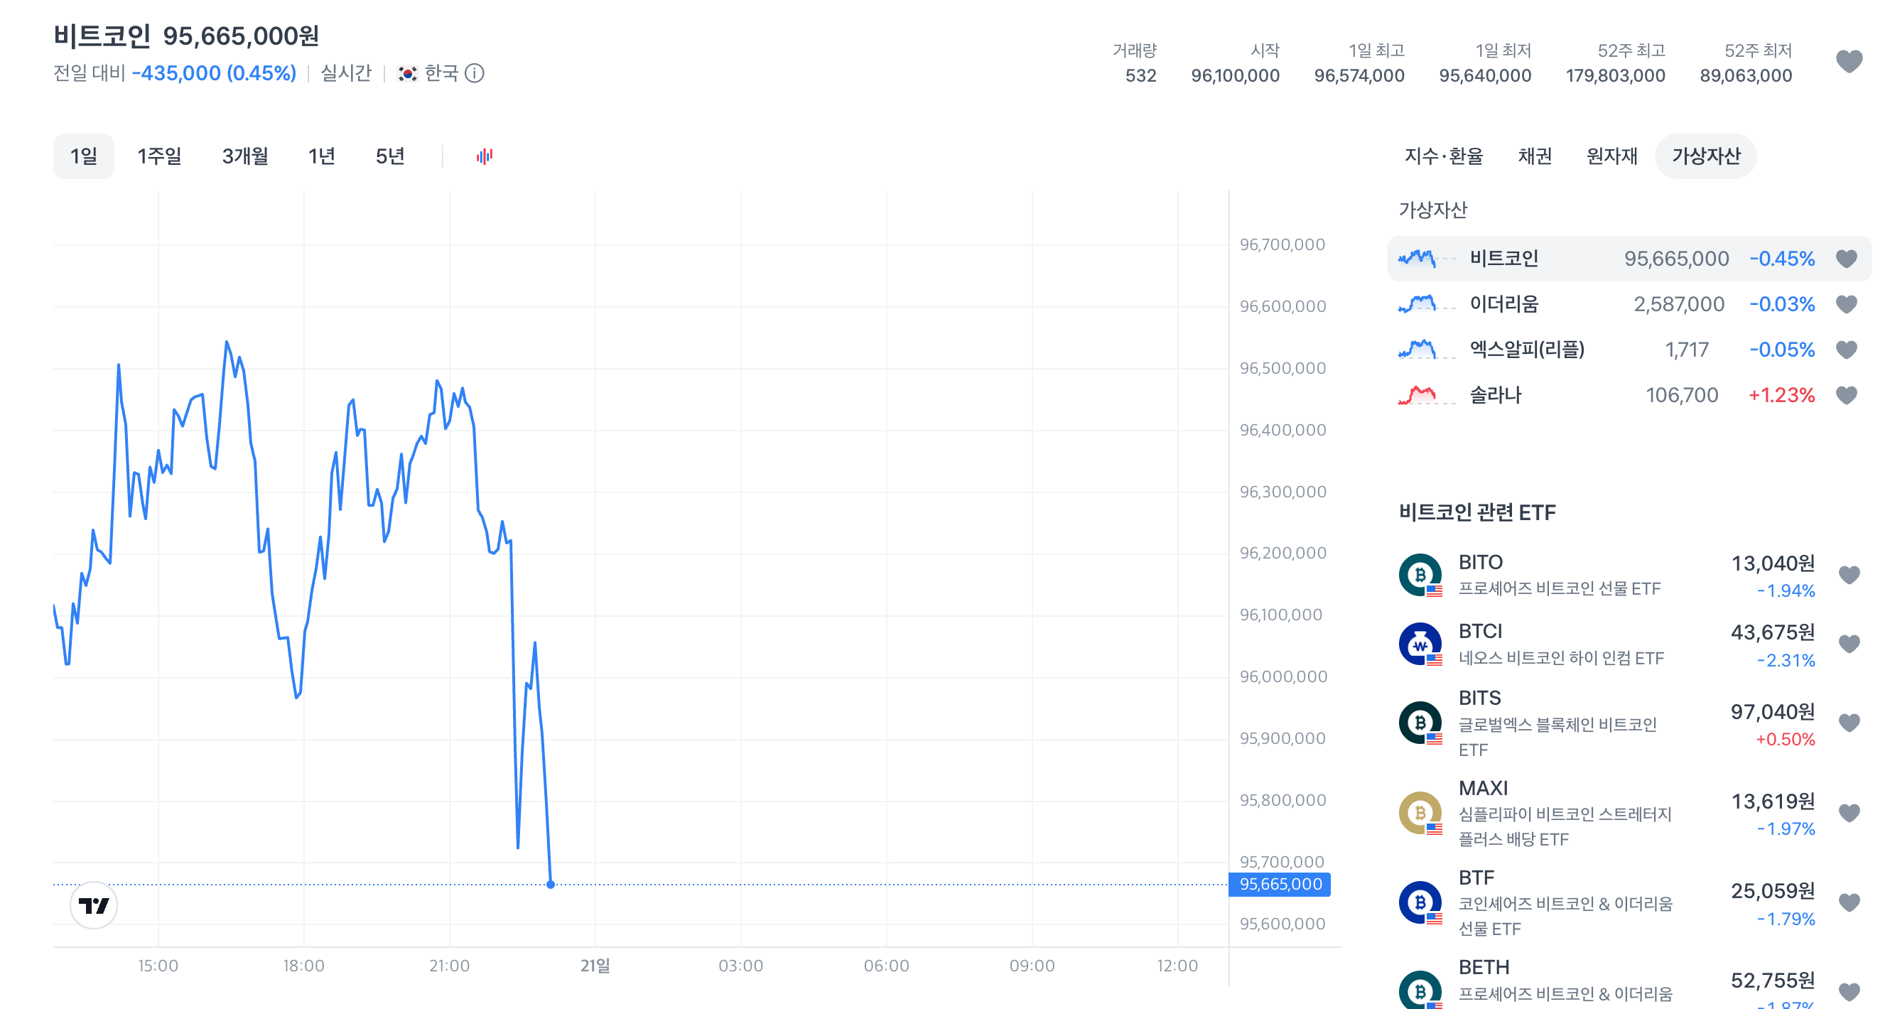Click the 95,665,000 current price marker
Viewport: 1890px width, 1009px height.
click(1280, 884)
